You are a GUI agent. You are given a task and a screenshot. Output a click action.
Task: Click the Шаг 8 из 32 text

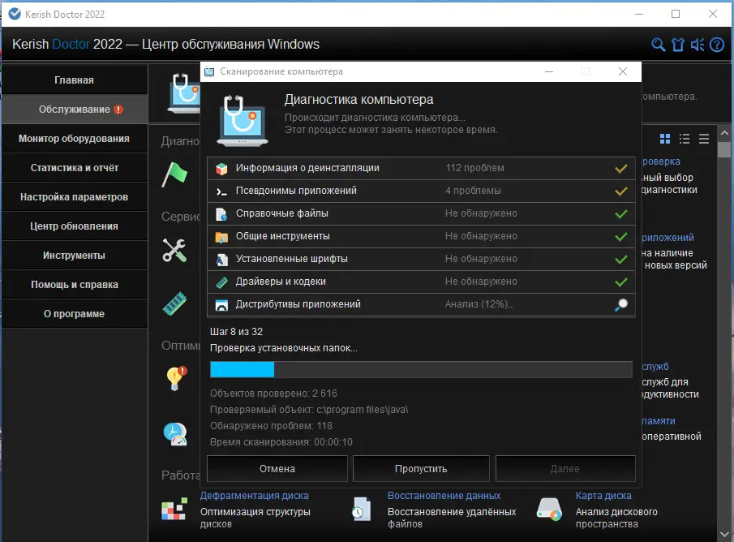click(x=236, y=332)
